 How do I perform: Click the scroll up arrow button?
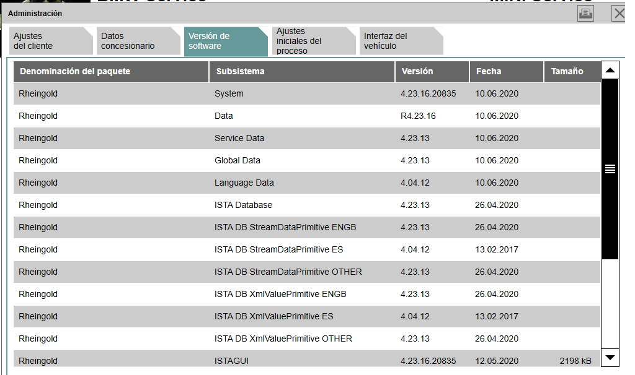click(610, 71)
